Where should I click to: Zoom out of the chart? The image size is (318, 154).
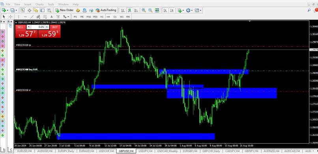pos(150,10)
